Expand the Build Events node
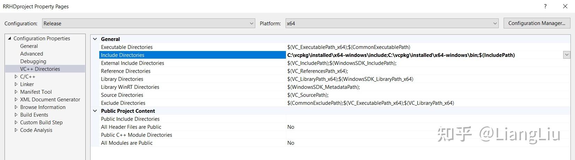The image size is (575, 160). [x=16, y=115]
